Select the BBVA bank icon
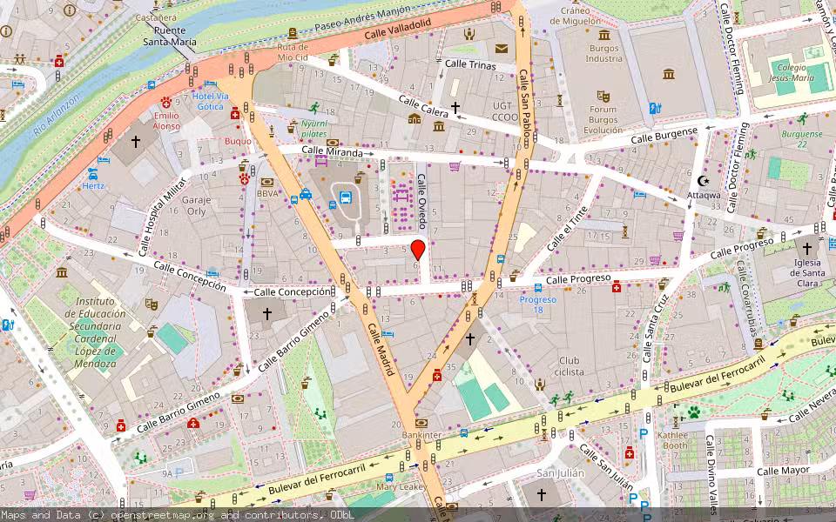The width and height of the screenshot is (836, 522). (266, 182)
